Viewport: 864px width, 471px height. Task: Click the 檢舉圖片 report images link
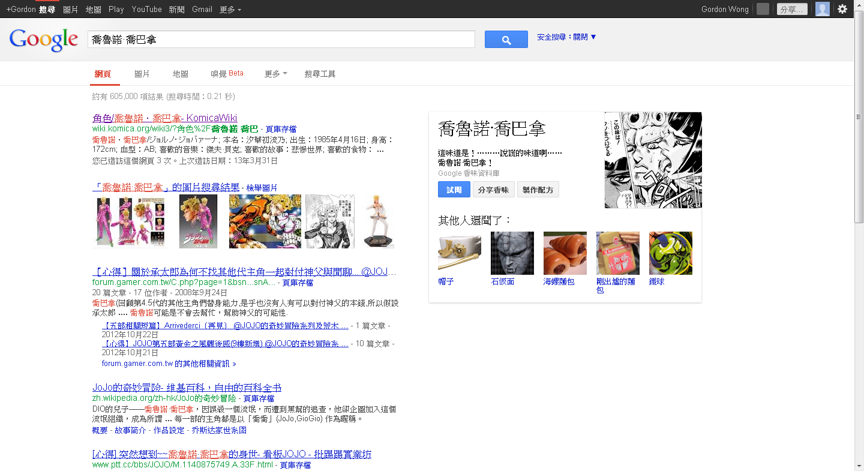point(262,188)
